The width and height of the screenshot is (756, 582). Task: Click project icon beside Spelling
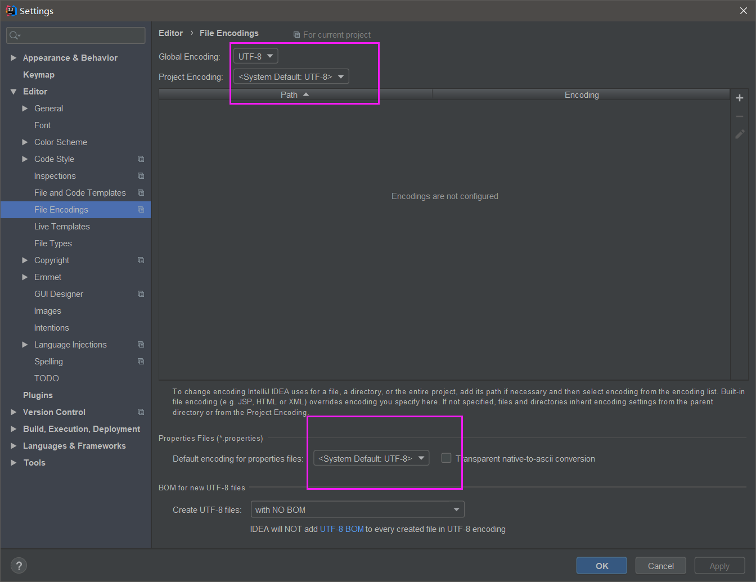tap(141, 362)
